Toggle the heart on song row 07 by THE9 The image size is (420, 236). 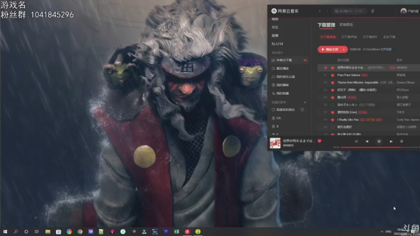click(333, 112)
